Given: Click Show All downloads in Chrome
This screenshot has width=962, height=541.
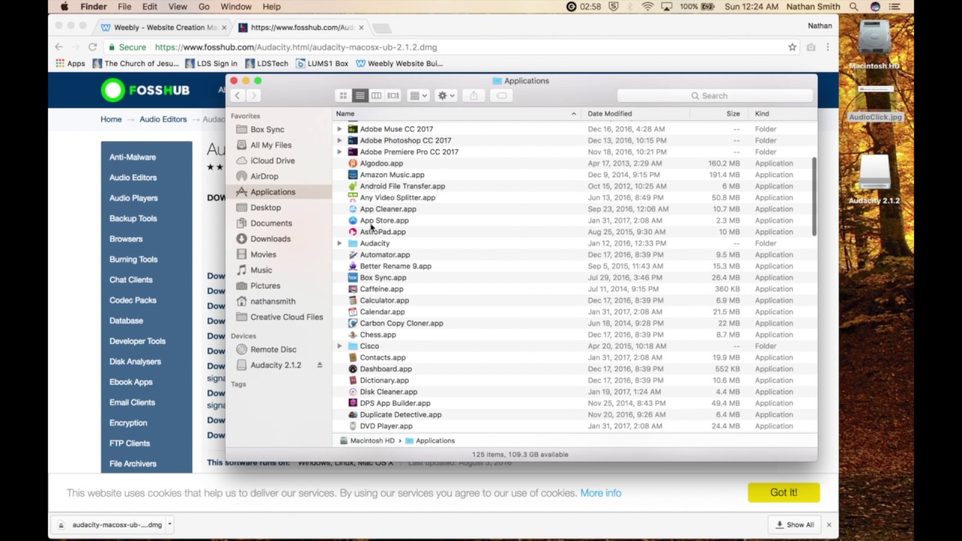Looking at the screenshot, I should click(794, 524).
